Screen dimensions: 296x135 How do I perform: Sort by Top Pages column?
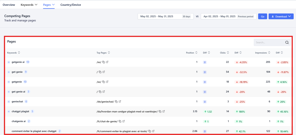pyautogui.click(x=109, y=53)
